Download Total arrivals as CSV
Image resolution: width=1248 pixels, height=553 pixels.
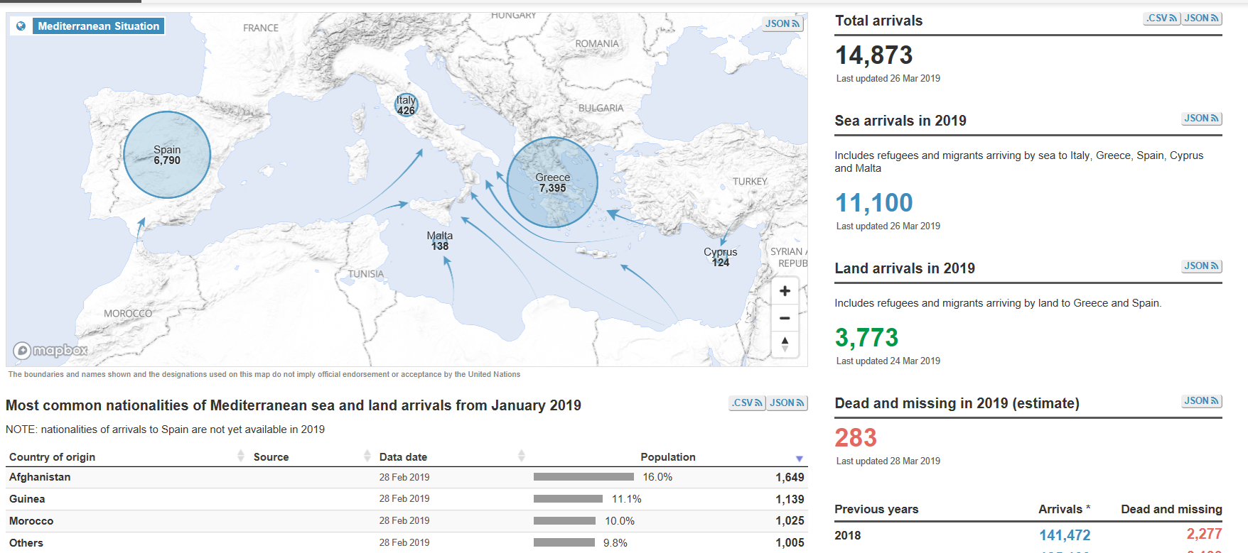tap(1162, 18)
